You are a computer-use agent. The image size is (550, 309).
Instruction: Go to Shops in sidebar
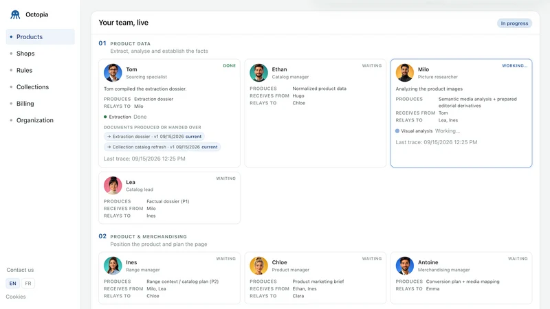(x=25, y=54)
